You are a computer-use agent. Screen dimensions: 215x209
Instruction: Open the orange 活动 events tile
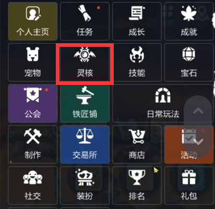tap(189, 144)
